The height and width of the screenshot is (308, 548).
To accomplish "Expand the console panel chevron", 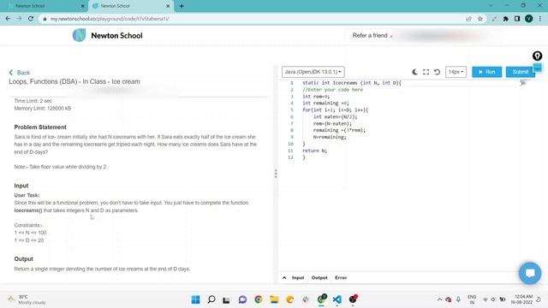I will pyautogui.click(x=284, y=277).
